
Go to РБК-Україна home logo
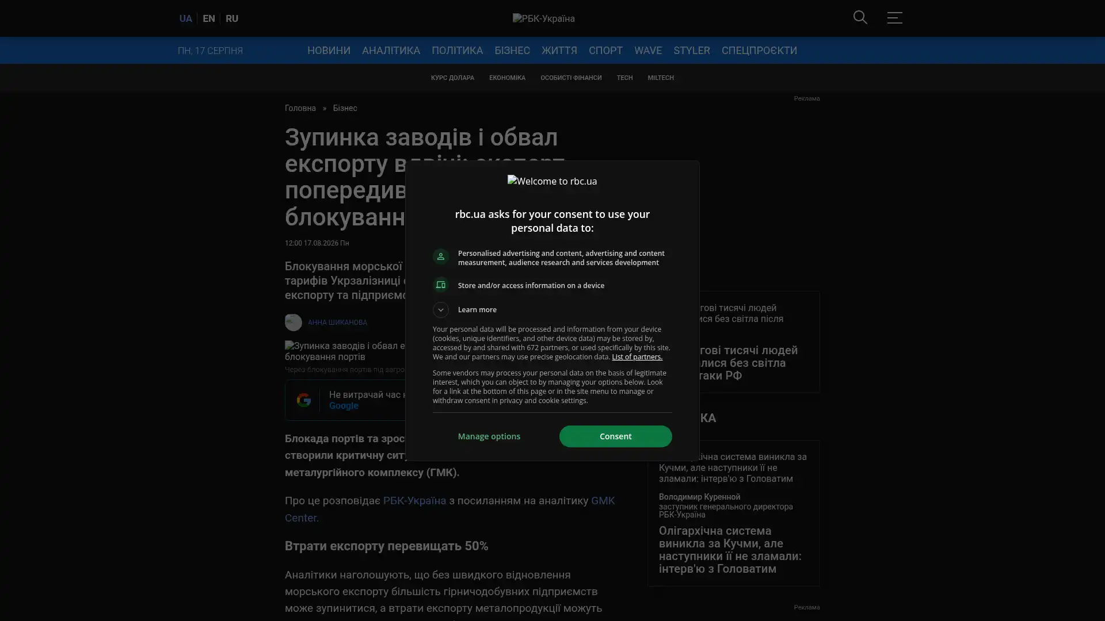coord(544,18)
